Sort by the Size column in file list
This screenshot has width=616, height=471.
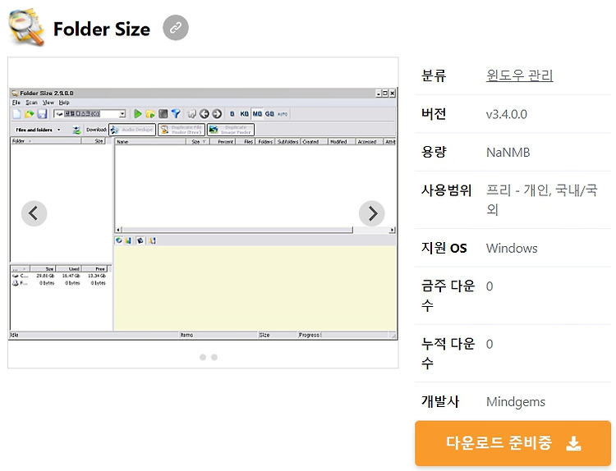197,142
